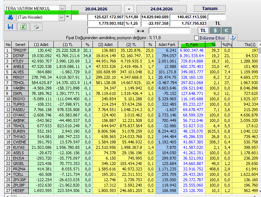The image size is (261, 197).
Task: Switch currency to dollar ($)
Action: (215, 31)
